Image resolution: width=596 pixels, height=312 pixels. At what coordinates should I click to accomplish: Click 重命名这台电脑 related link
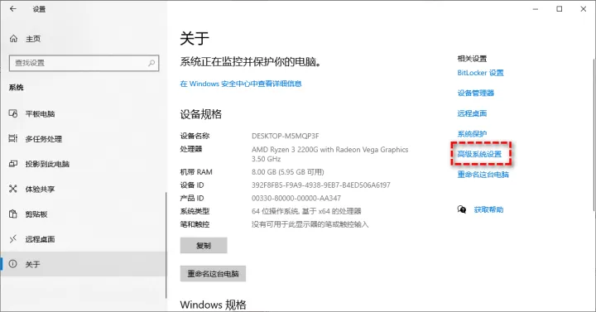point(483,175)
